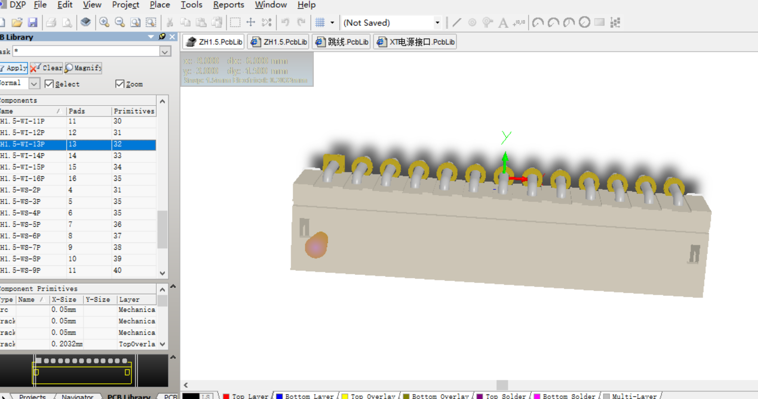Viewport: 758px width, 399px height.
Task: Open the (Not Saved) view configuration dropdown
Action: pyautogui.click(x=437, y=22)
